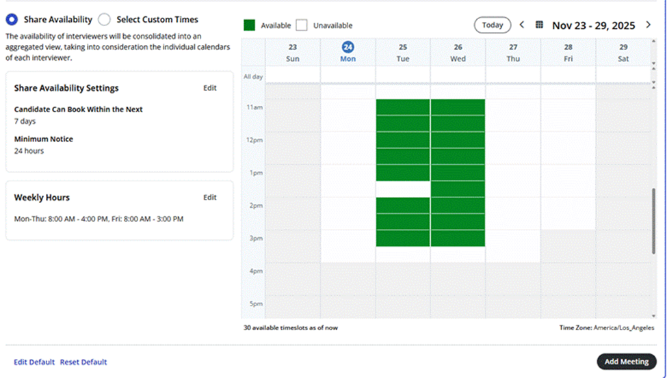Edit the Weekly Hours section
Viewport: 667px width, 378px height.
coord(210,198)
